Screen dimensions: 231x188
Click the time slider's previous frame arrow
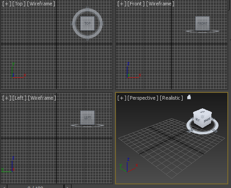(4, 187)
